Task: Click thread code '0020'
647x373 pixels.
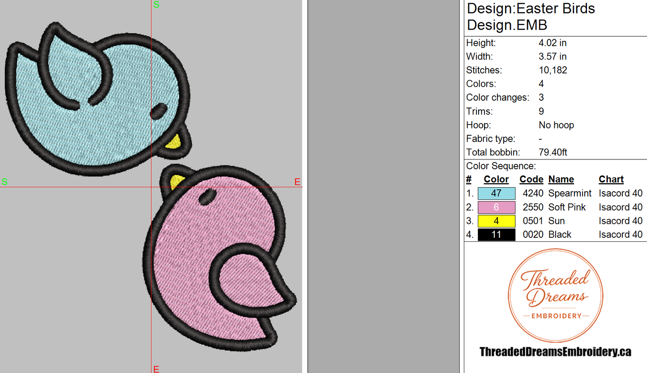Action: 533,235
